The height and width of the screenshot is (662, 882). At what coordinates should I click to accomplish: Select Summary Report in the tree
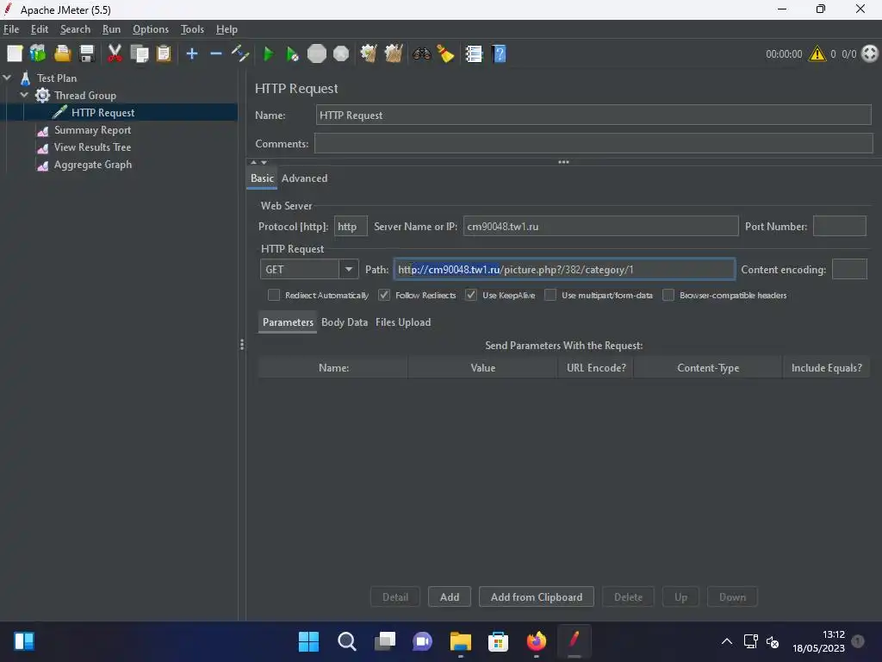coord(92,130)
